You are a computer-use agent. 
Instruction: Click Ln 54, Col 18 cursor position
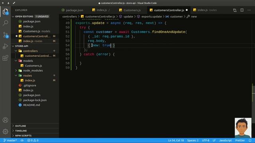(x=176, y=140)
